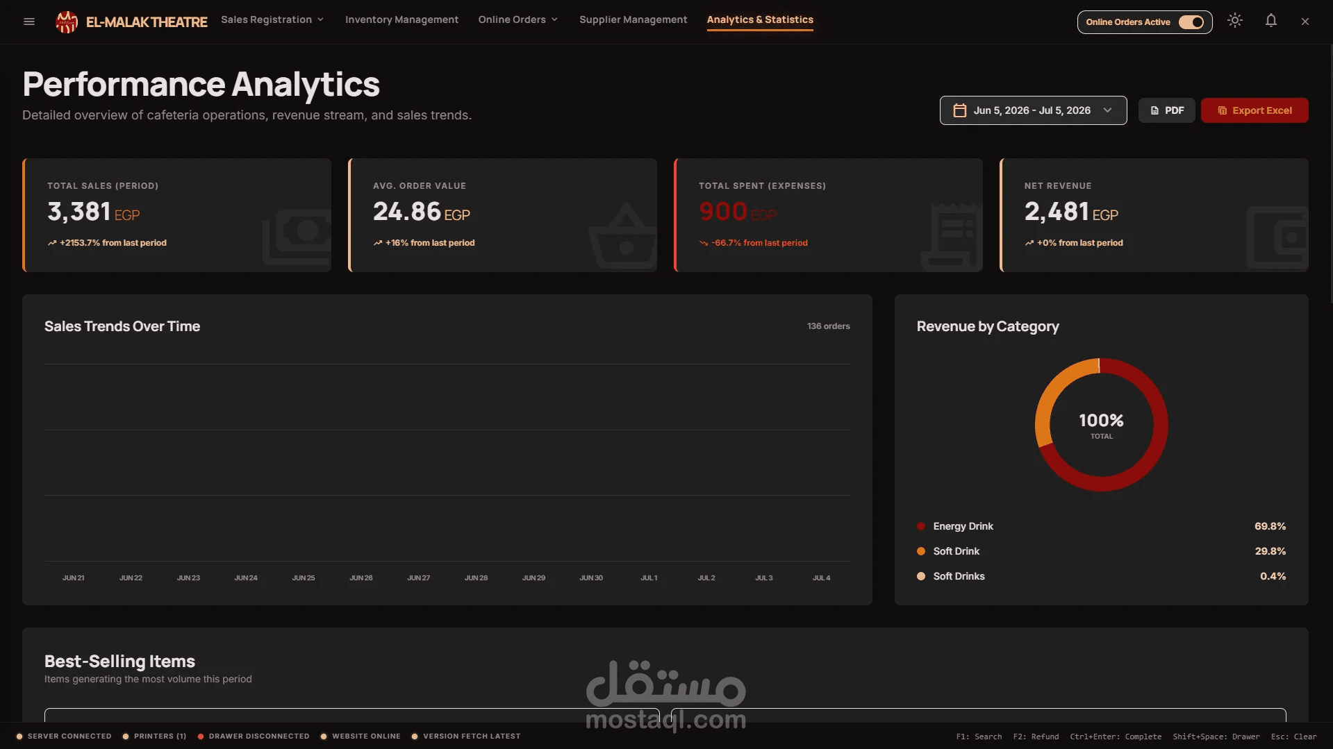The image size is (1333, 749).
Task: Click Soft Drink orange legend swatch
Action: point(921,551)
